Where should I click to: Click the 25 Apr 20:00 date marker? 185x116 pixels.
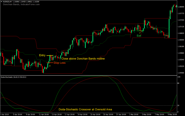pyautogui.click(x=108, y=114)
